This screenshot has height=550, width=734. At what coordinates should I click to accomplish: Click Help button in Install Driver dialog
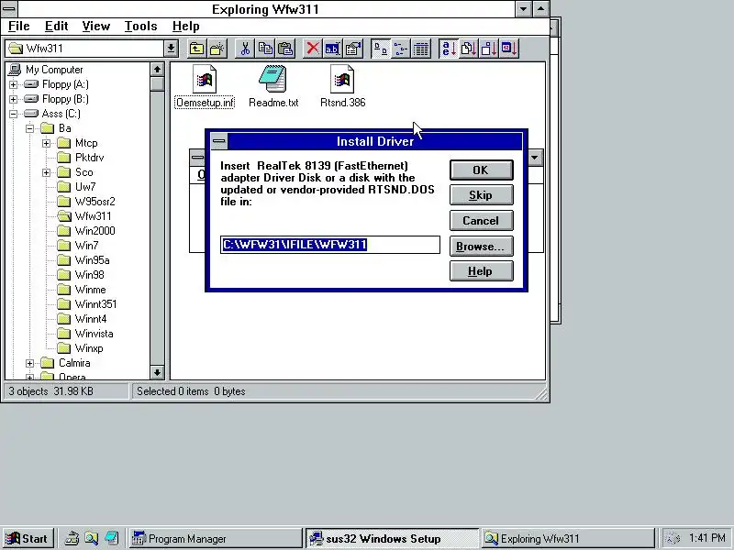(481, 271)
